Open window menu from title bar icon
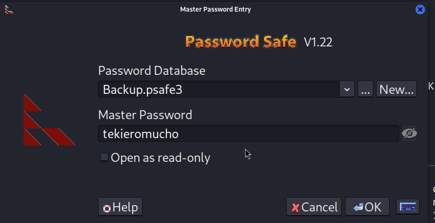 pos(8,9)
